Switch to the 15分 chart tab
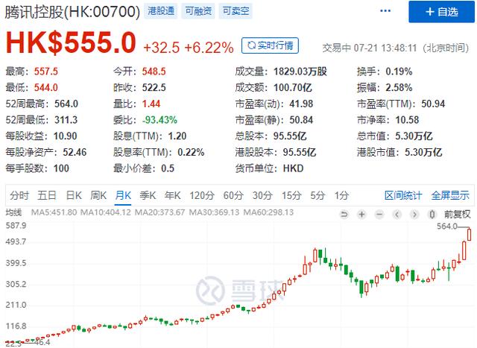The width and height of the screenshot is (477, 348). tap(291, 195)
